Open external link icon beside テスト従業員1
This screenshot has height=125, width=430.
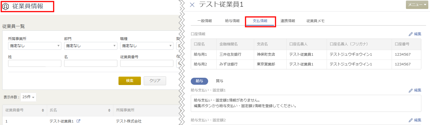pyautogui.click(x=78, y=121)
